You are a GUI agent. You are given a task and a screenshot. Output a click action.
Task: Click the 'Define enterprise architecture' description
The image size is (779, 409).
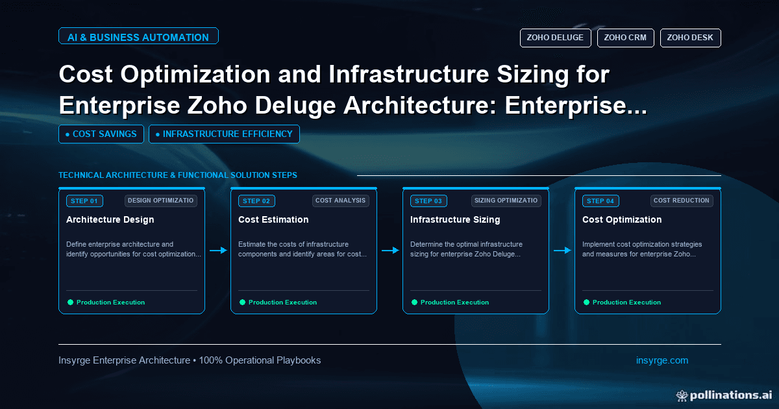click(x=134, y=249)
